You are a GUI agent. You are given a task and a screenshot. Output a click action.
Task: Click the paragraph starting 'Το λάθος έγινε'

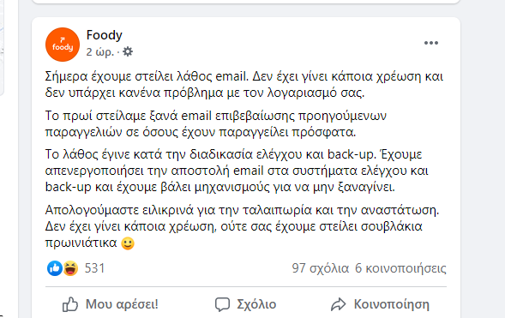(x=237, y=171)
